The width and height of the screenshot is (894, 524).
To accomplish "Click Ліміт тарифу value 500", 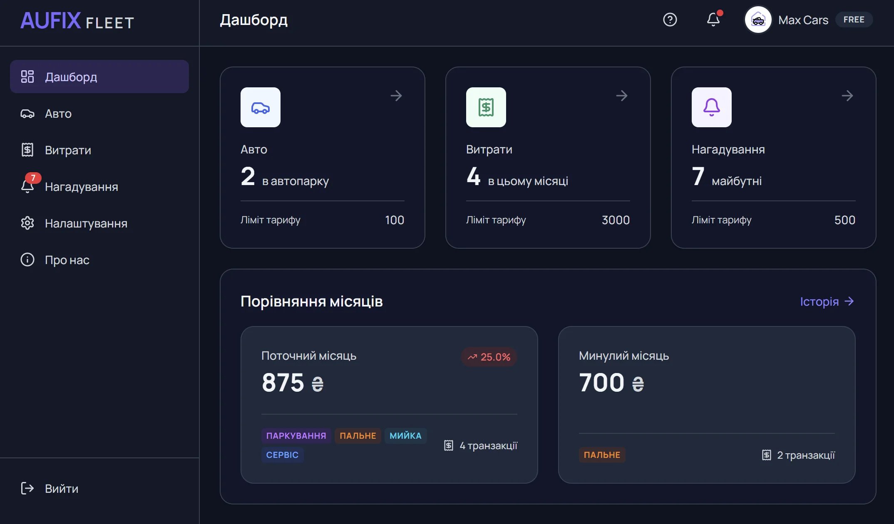I will pyautogui.click(x=845, y=220).
